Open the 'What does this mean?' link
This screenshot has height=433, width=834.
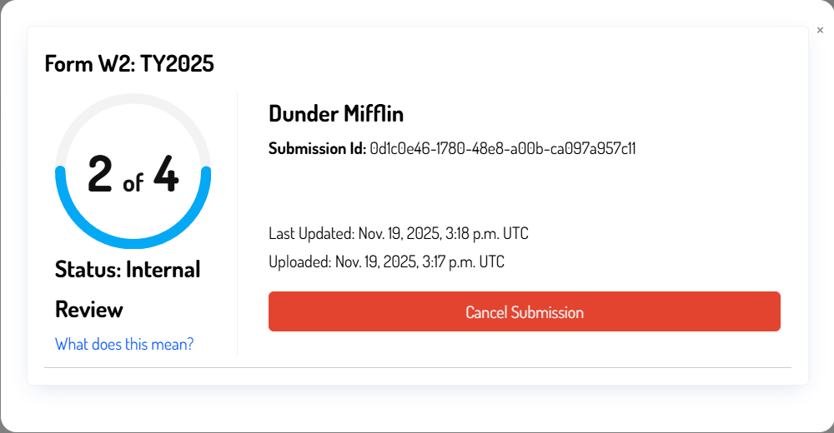(x=124, y=344)
